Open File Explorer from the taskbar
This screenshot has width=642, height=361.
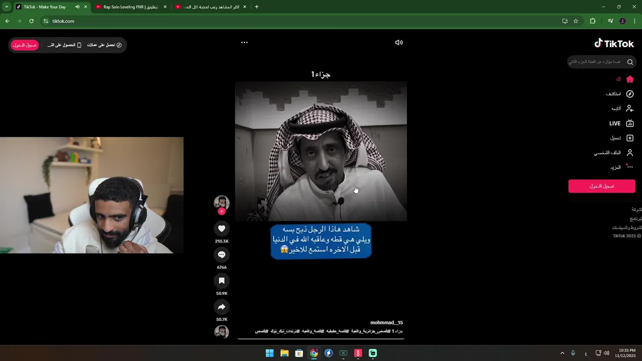[284, 353]
